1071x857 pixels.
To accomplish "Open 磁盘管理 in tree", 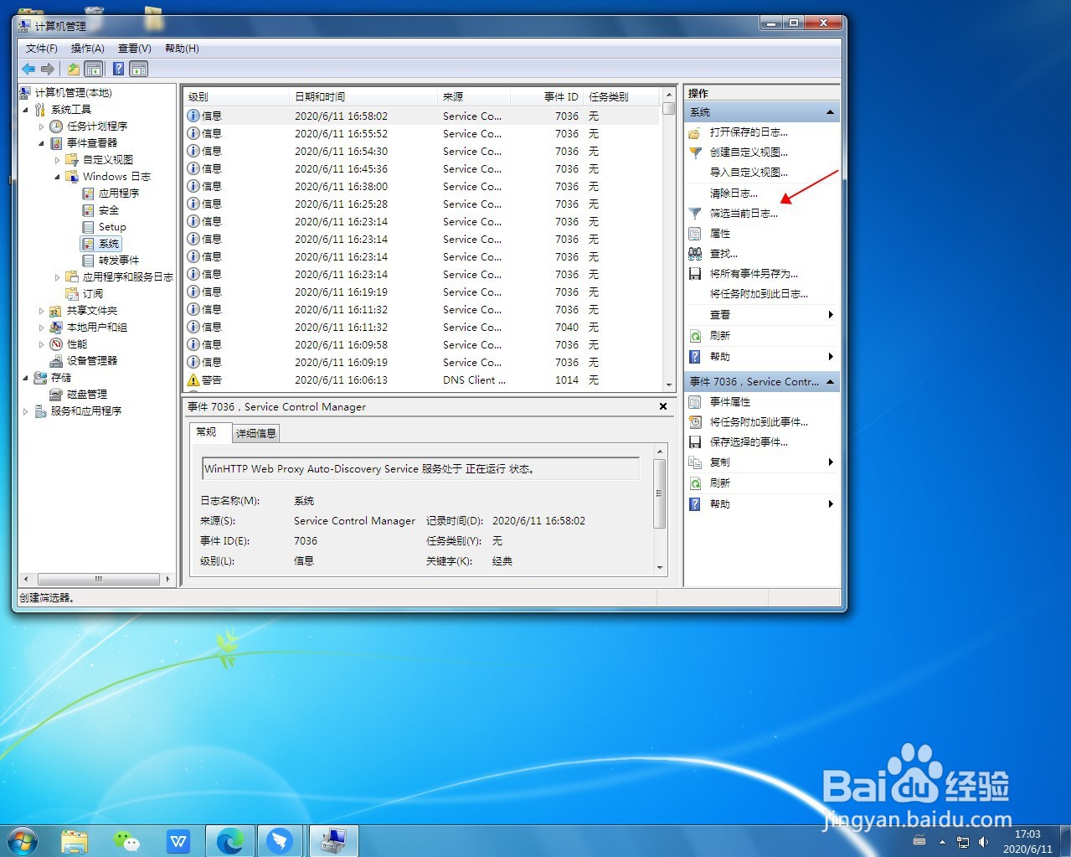I will (x=87, y=395).
